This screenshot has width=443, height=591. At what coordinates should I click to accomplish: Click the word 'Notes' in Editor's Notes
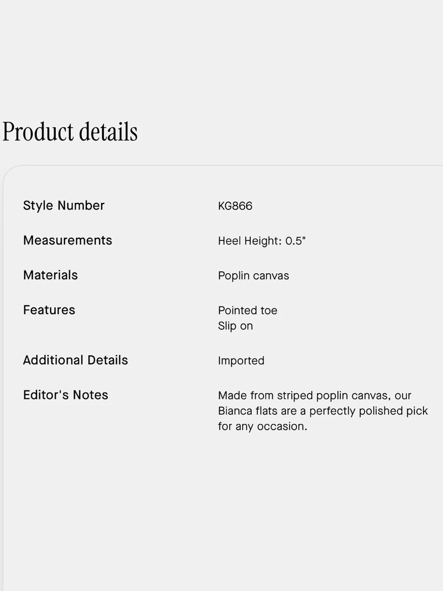point(90,395)
